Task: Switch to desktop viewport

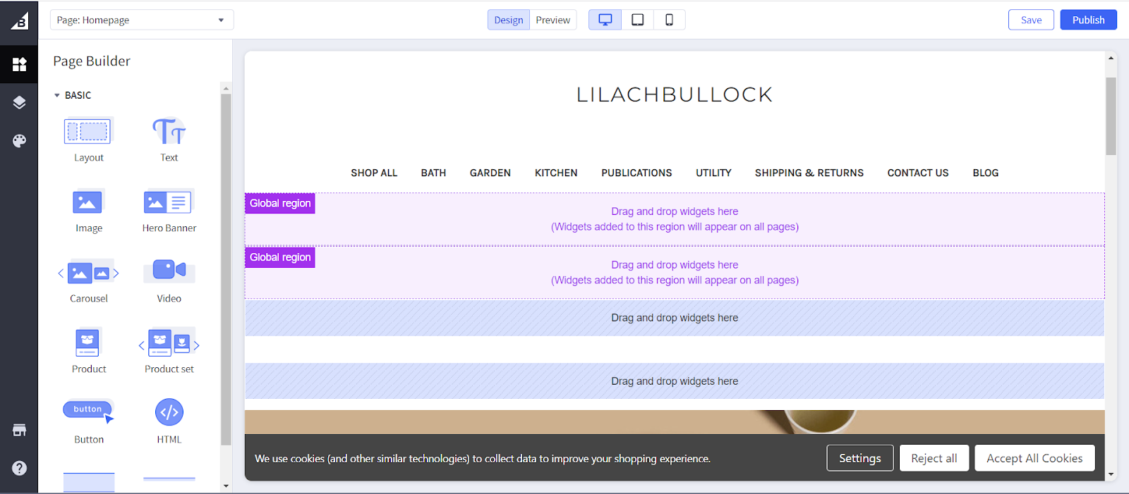Action: [605, 20]
